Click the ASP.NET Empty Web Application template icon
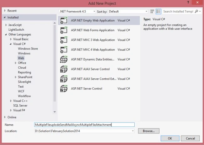The image size is (204, 145). (x=64, y=20)
